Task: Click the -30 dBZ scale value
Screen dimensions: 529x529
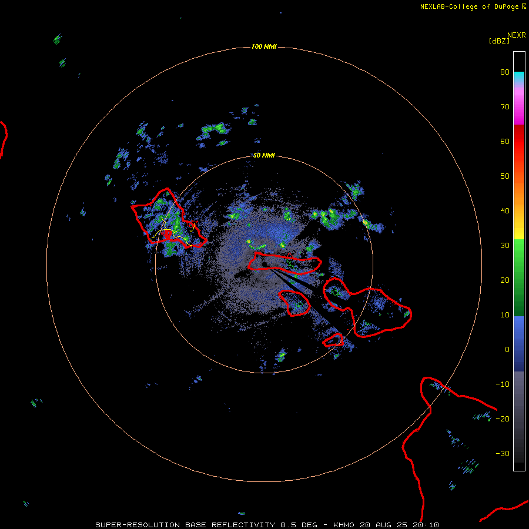Action: [x=503, y=453]
